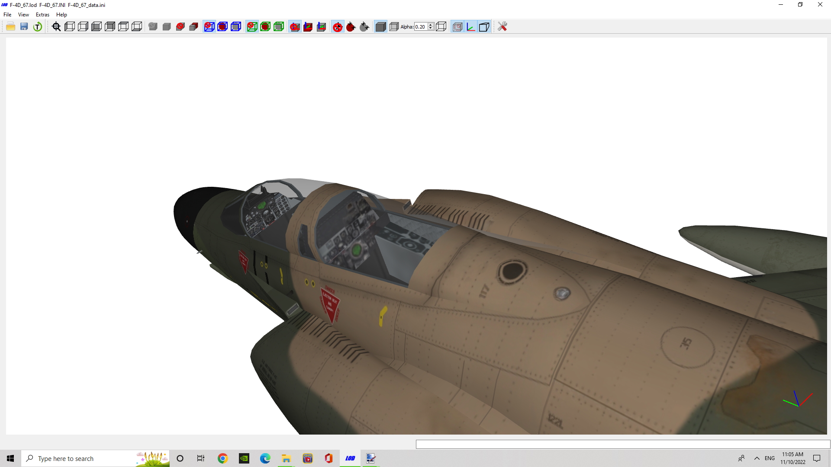
Task: Click the blue floppy disk save icon
Action: pos(24,27)
